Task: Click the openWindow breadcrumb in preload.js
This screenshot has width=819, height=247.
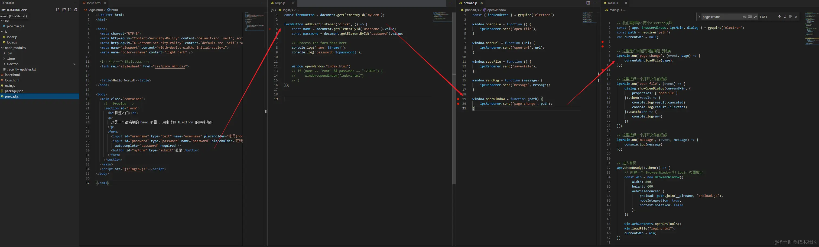Action: [x=495, y=10]
